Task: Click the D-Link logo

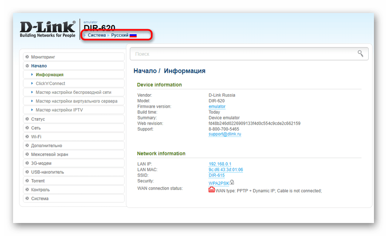Action: pos(47,29)
